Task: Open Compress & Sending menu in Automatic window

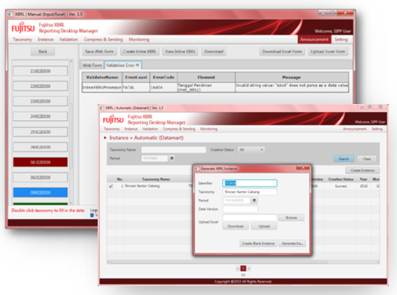Action: (179, 129)
